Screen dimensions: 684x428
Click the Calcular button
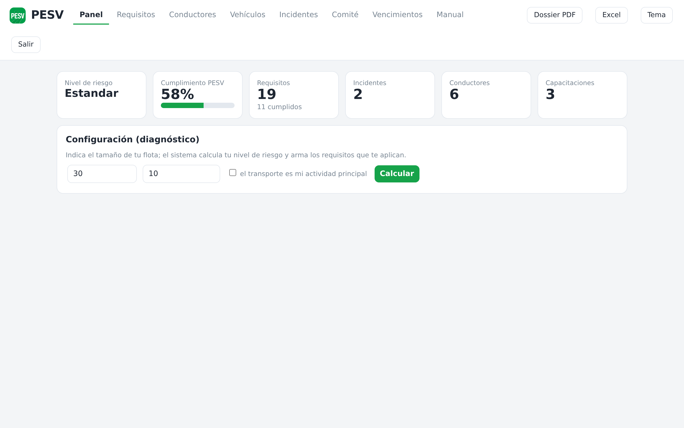(x=397, y=174)
